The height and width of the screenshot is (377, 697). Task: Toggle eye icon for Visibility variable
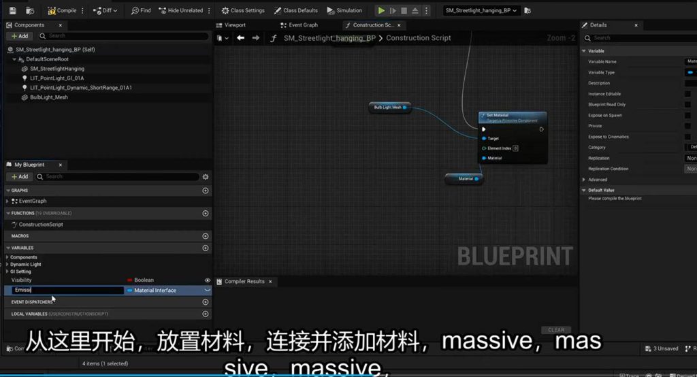point(208,280)
